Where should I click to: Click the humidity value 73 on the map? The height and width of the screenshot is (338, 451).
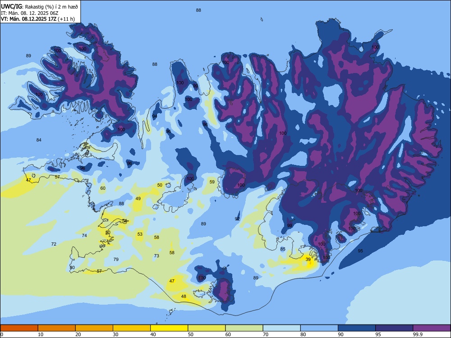(156, 256)
